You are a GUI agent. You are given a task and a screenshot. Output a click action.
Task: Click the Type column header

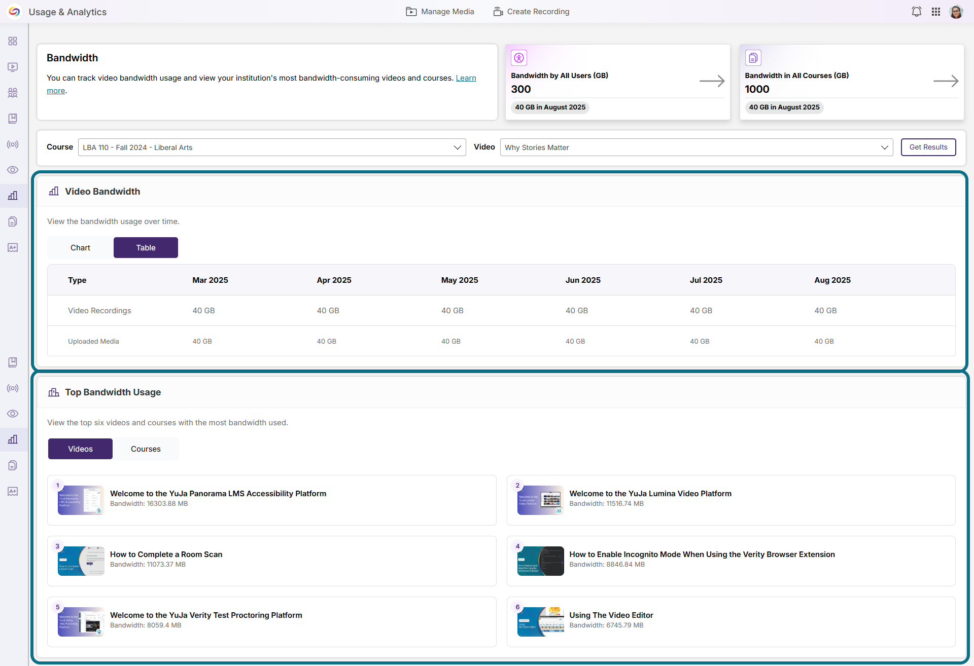click(x=77, y=280)
